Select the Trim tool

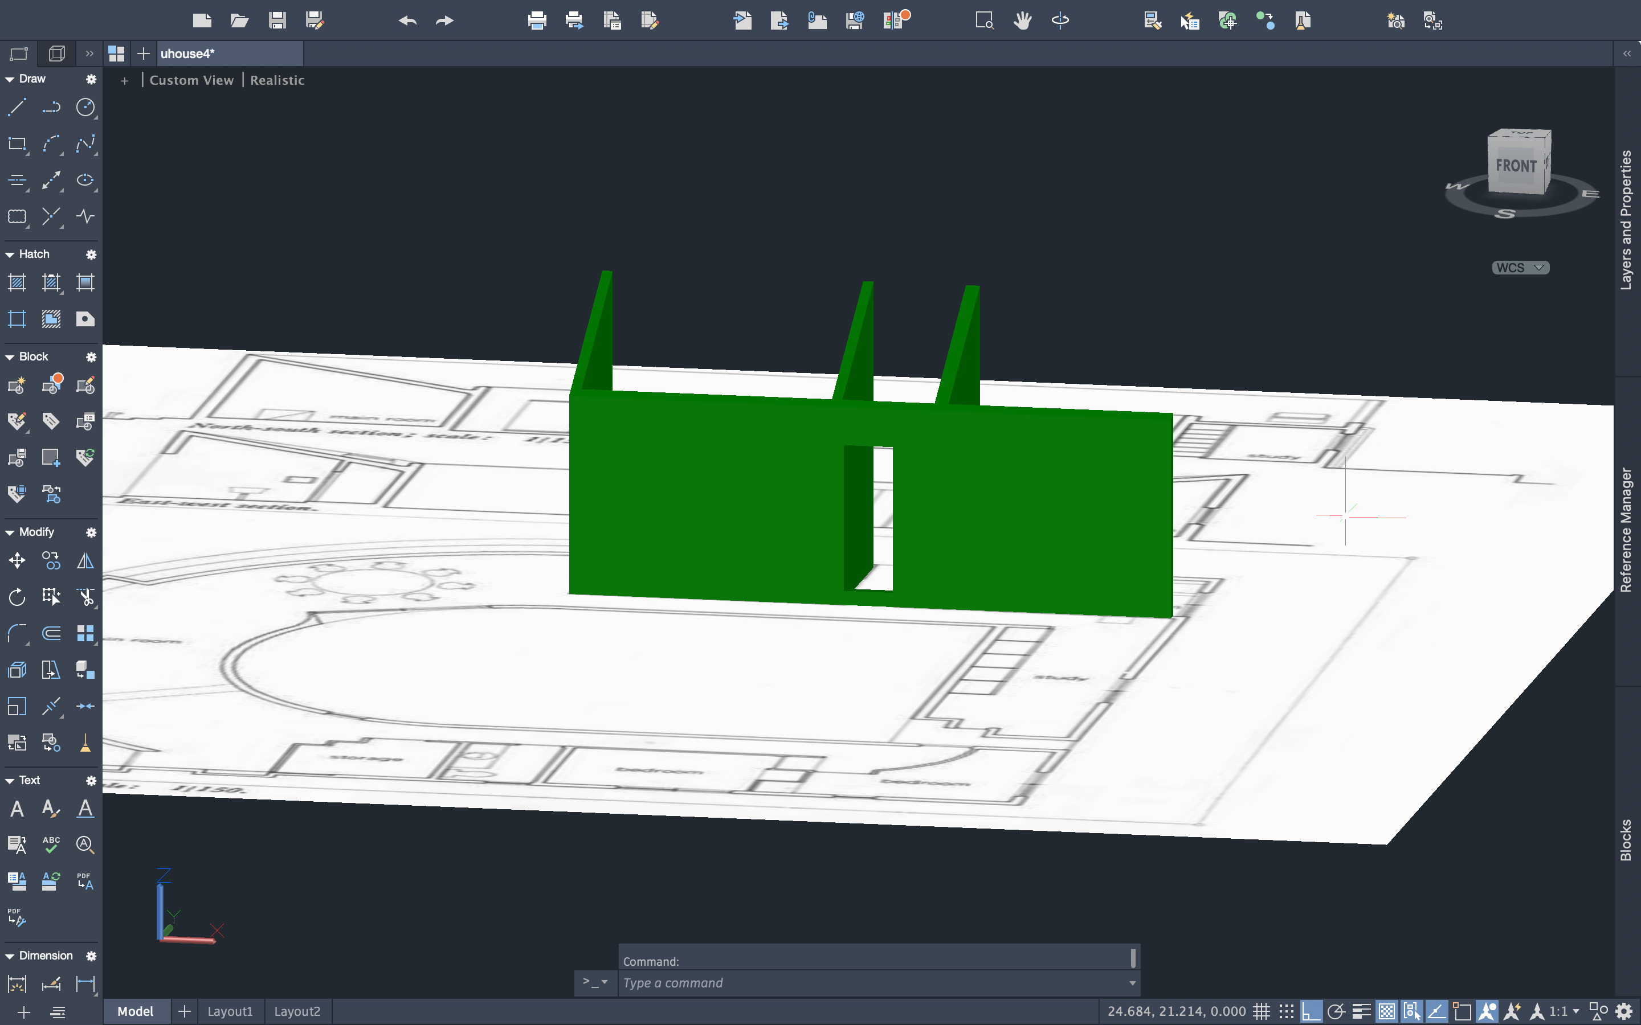coord(85,597)
